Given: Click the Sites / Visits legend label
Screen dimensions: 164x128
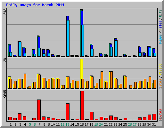Looking at the screenshot, I should [x=160, y=76].
